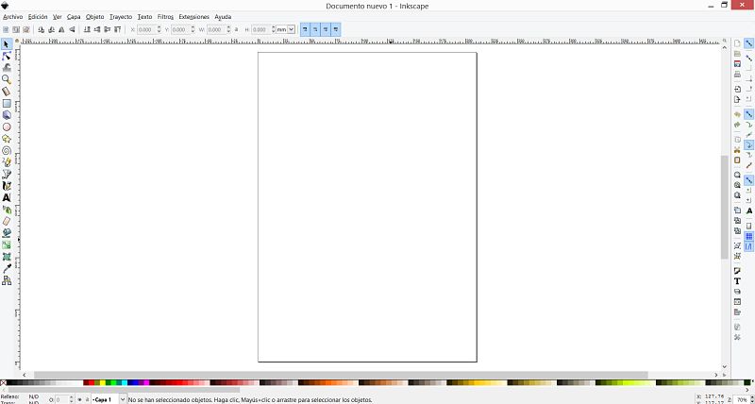Select the Text tool in toolbox

(x=7, y=197)
